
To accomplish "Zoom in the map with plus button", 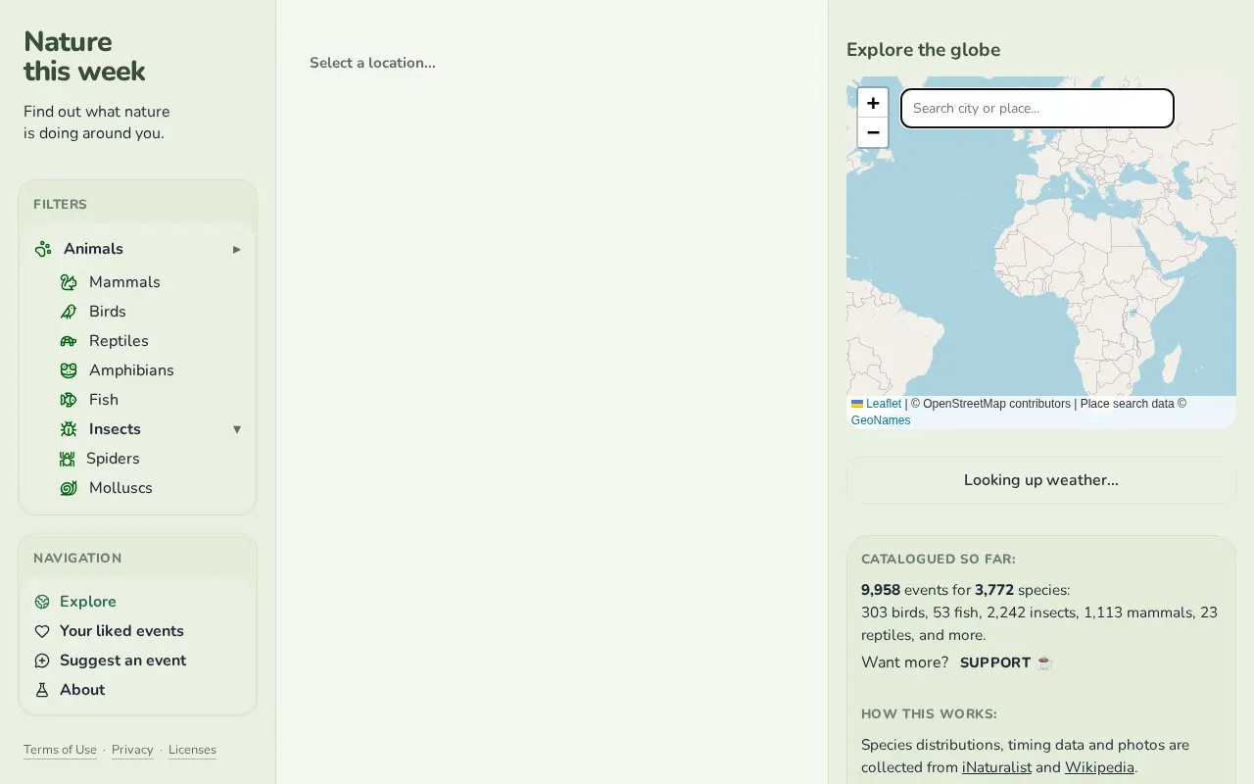I will 873,103.
